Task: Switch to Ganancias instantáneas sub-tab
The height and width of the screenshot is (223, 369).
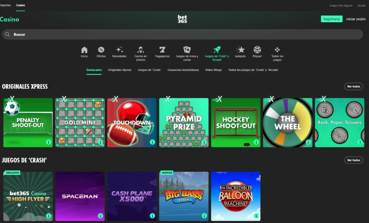Action: tap(183, 70)
